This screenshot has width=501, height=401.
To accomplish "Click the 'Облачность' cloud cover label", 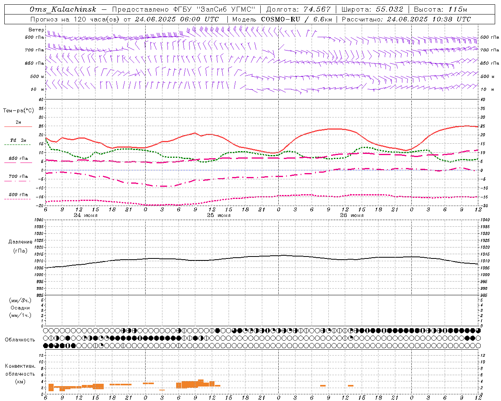I will [x=20, y=340].
